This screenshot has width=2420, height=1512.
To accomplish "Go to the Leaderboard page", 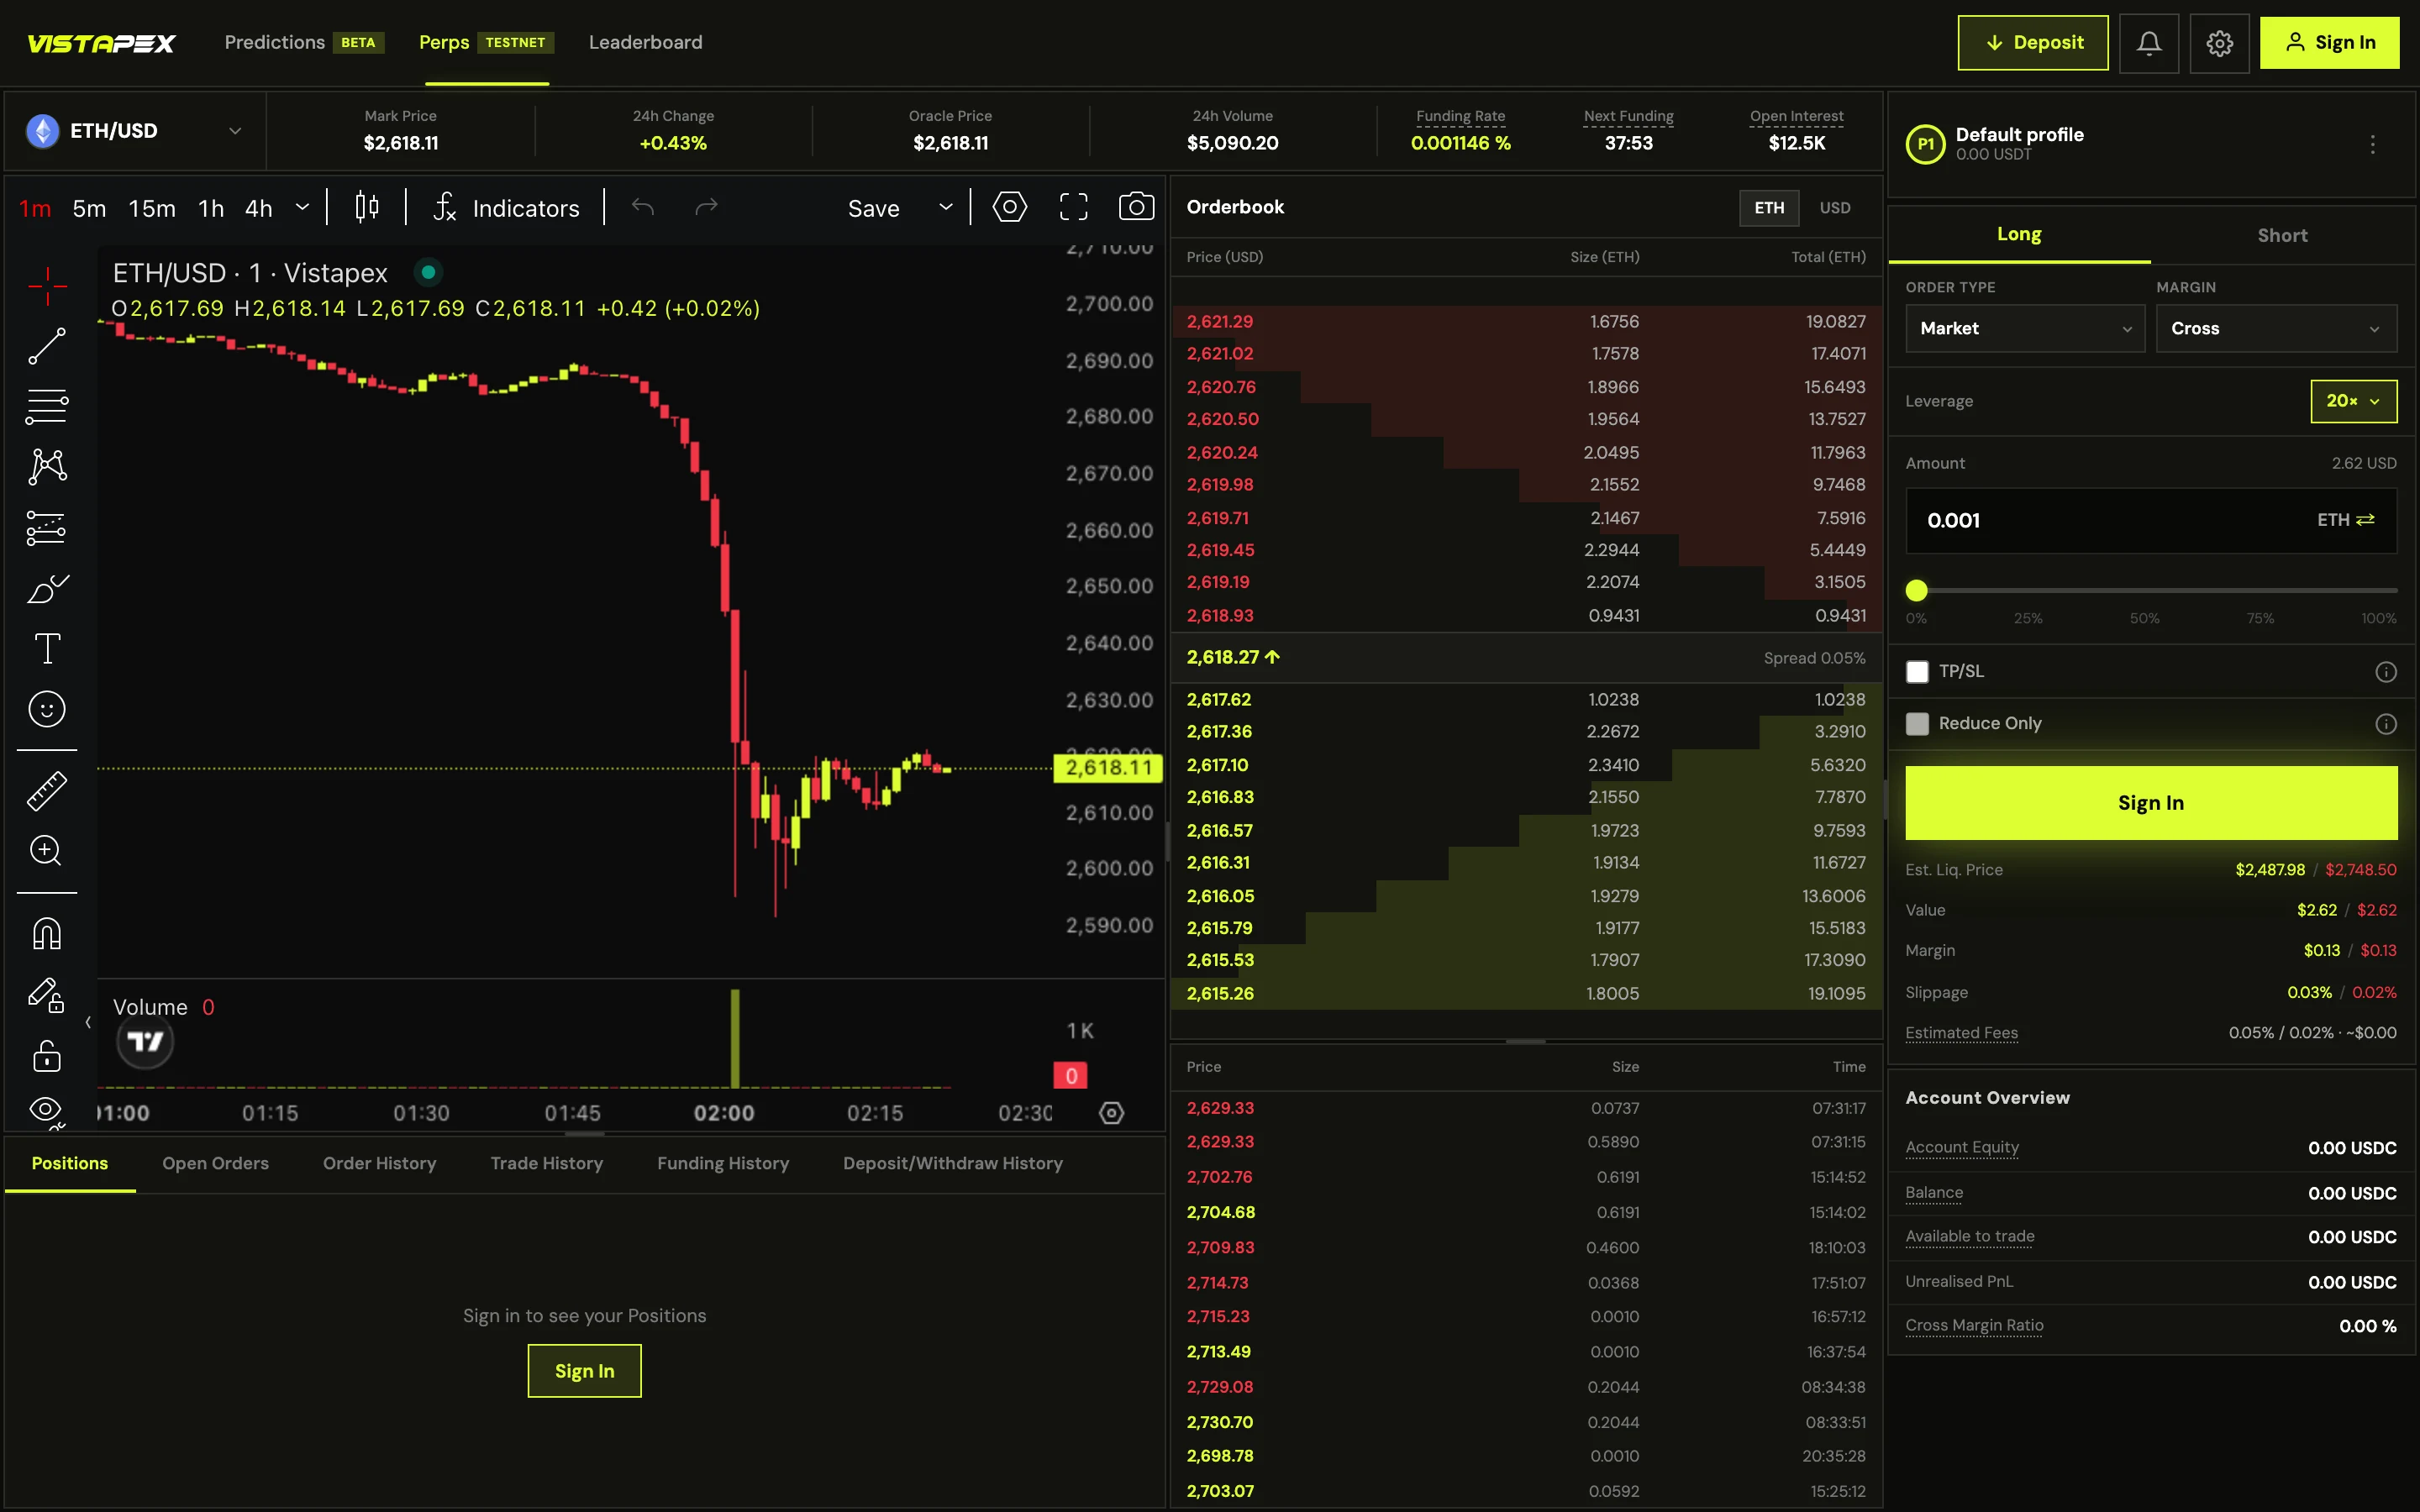I will (x=645, y=42).
